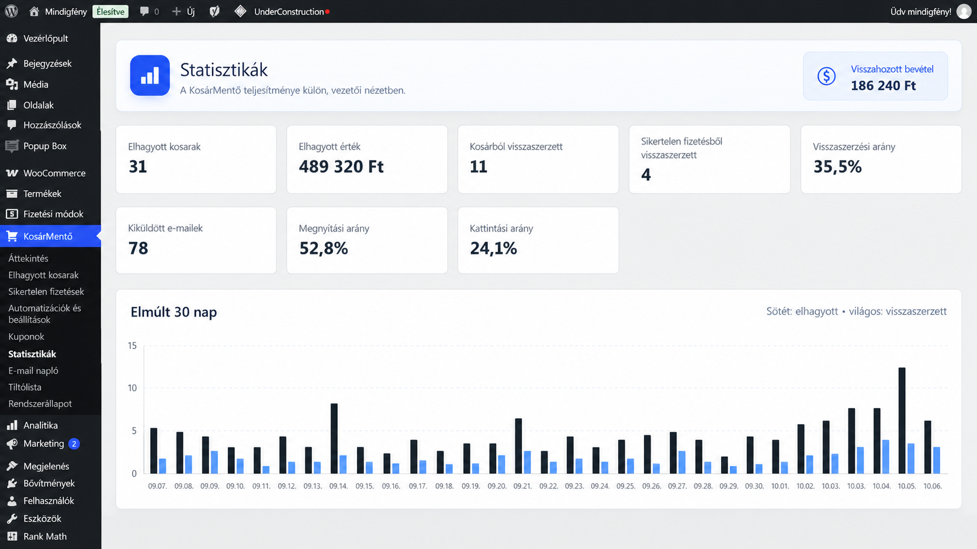Open Mindigfény site home icon
Screen dimensions: 977x549
point(34,11)
